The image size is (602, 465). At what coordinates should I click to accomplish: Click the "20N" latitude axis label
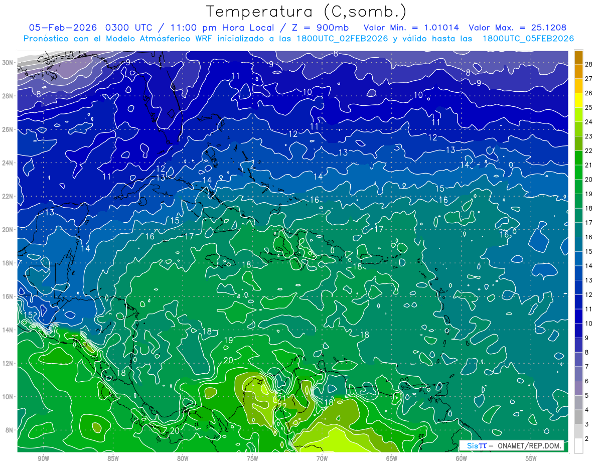coord(8,230)
